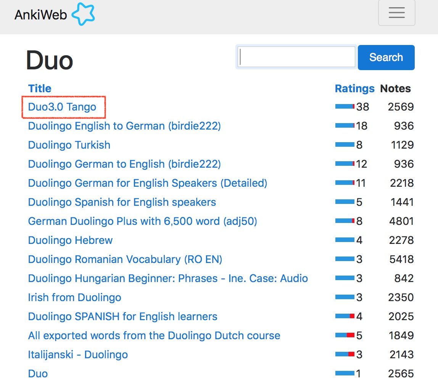Click the notes count 5418
The width and height of the screenshot is (438, 388).
401,259
